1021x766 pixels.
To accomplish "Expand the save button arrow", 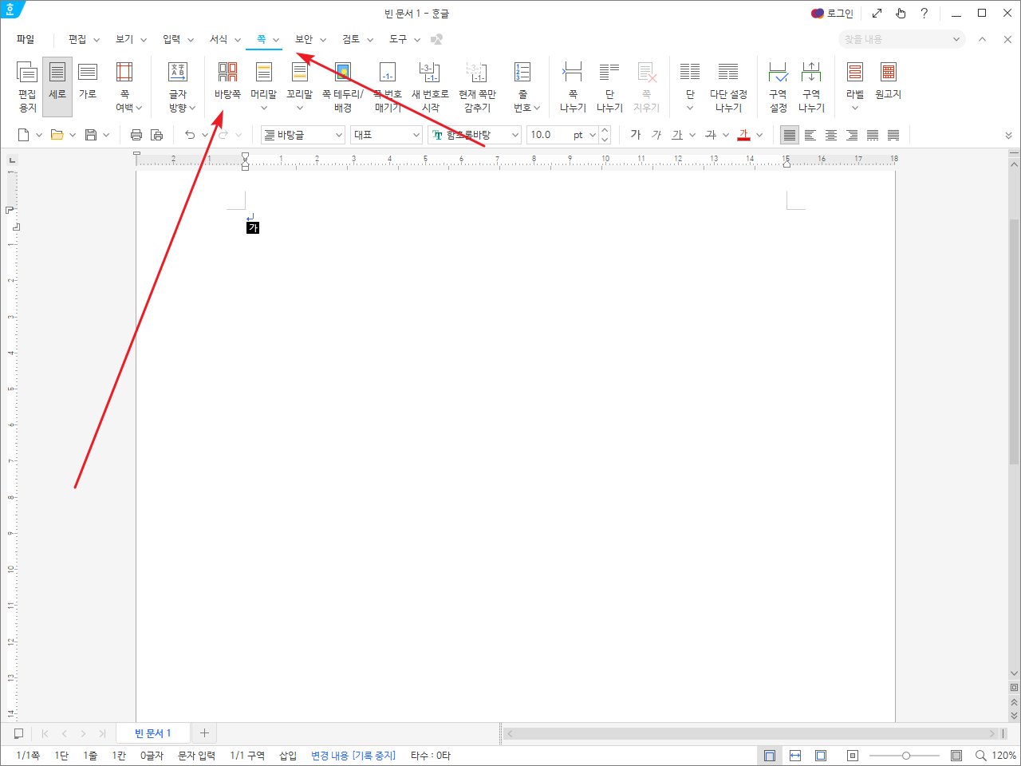I will click(x=106, y=135).
